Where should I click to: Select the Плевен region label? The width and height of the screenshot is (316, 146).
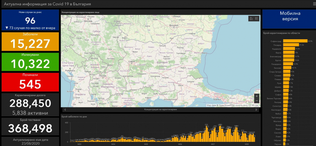[x=278, y=79]
